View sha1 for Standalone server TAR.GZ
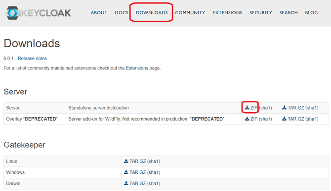This screenshot has width=331, height=191. [312, 108]
